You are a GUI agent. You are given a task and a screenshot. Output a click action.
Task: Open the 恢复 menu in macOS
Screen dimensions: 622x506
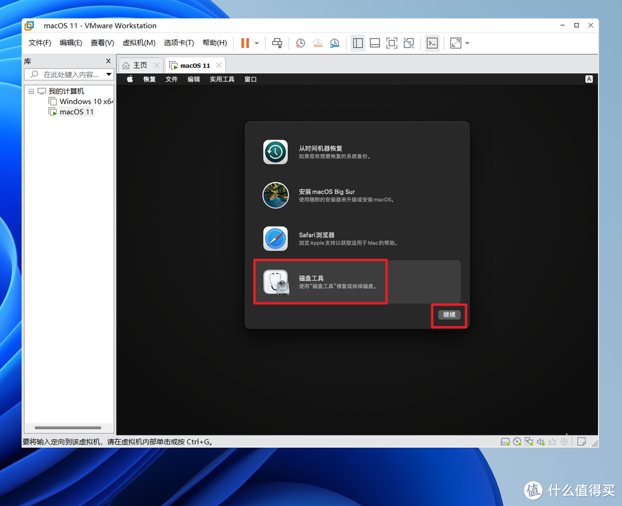pos(150,80)
